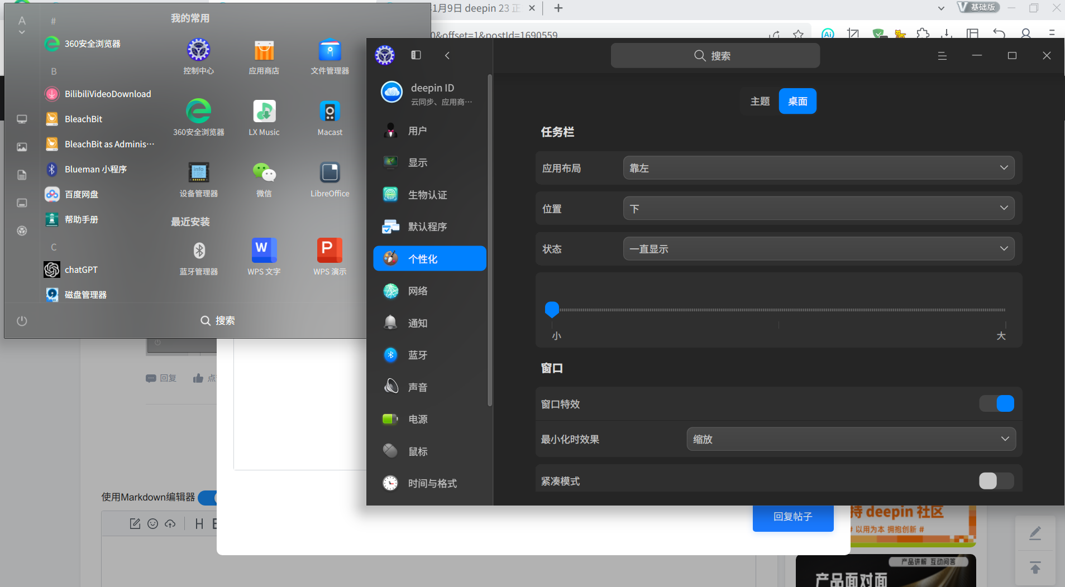Open the 状态 dropdown showing 一直显示
Image resolution: width=1065 pixels, height=587 pixels.
(819, 249)
